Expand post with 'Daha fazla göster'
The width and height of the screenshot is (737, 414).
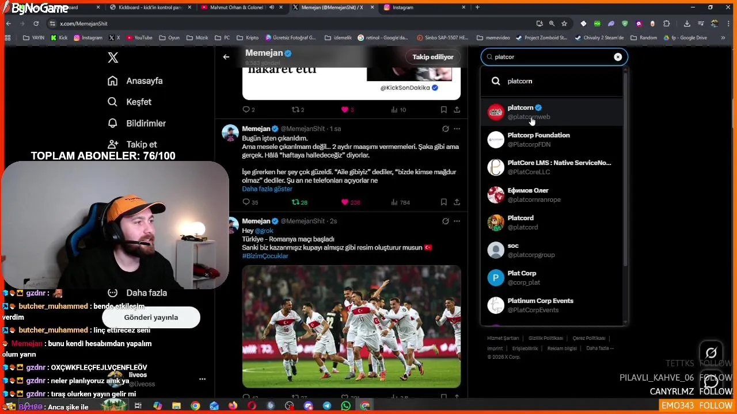[267, 189]
